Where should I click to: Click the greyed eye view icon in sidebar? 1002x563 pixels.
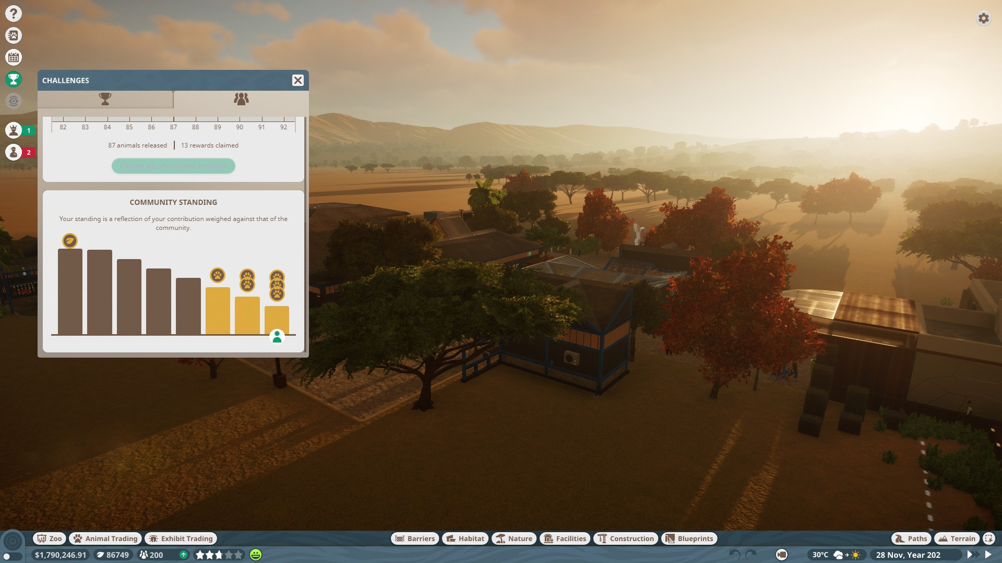click(x=14, y=101)
